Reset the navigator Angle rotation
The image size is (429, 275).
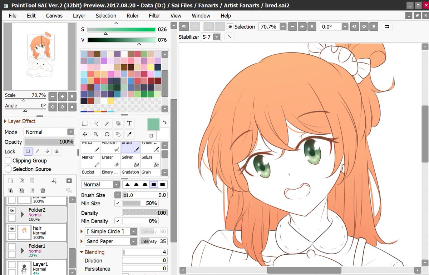point(72,106)
